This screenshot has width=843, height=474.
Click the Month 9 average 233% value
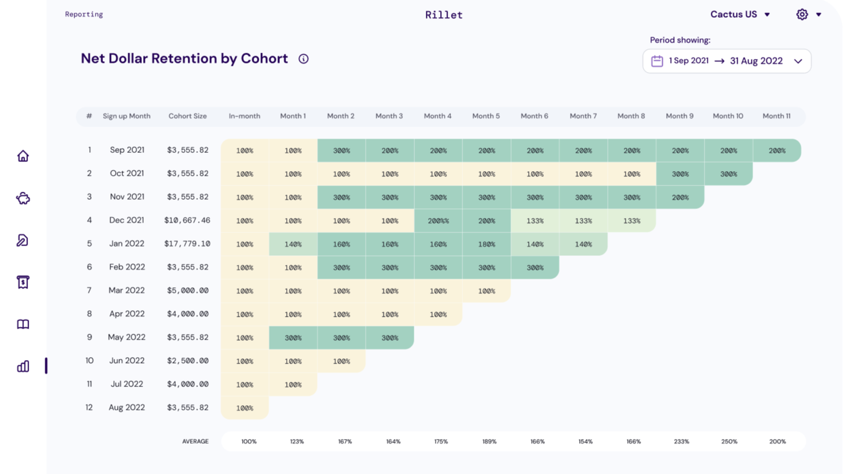click(681, 441)
